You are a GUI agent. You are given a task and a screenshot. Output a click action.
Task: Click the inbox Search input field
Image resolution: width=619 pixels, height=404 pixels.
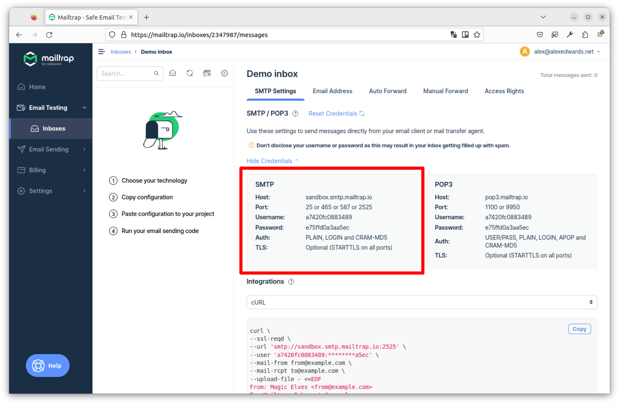[126, 74]
